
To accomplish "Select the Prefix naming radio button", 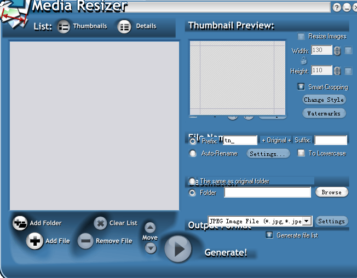I will [193, 141].
